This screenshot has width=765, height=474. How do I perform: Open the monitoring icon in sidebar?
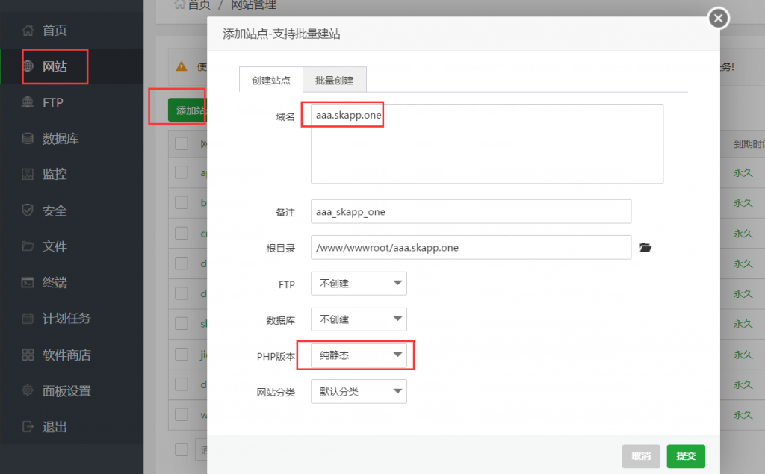(x=28, y=175)
